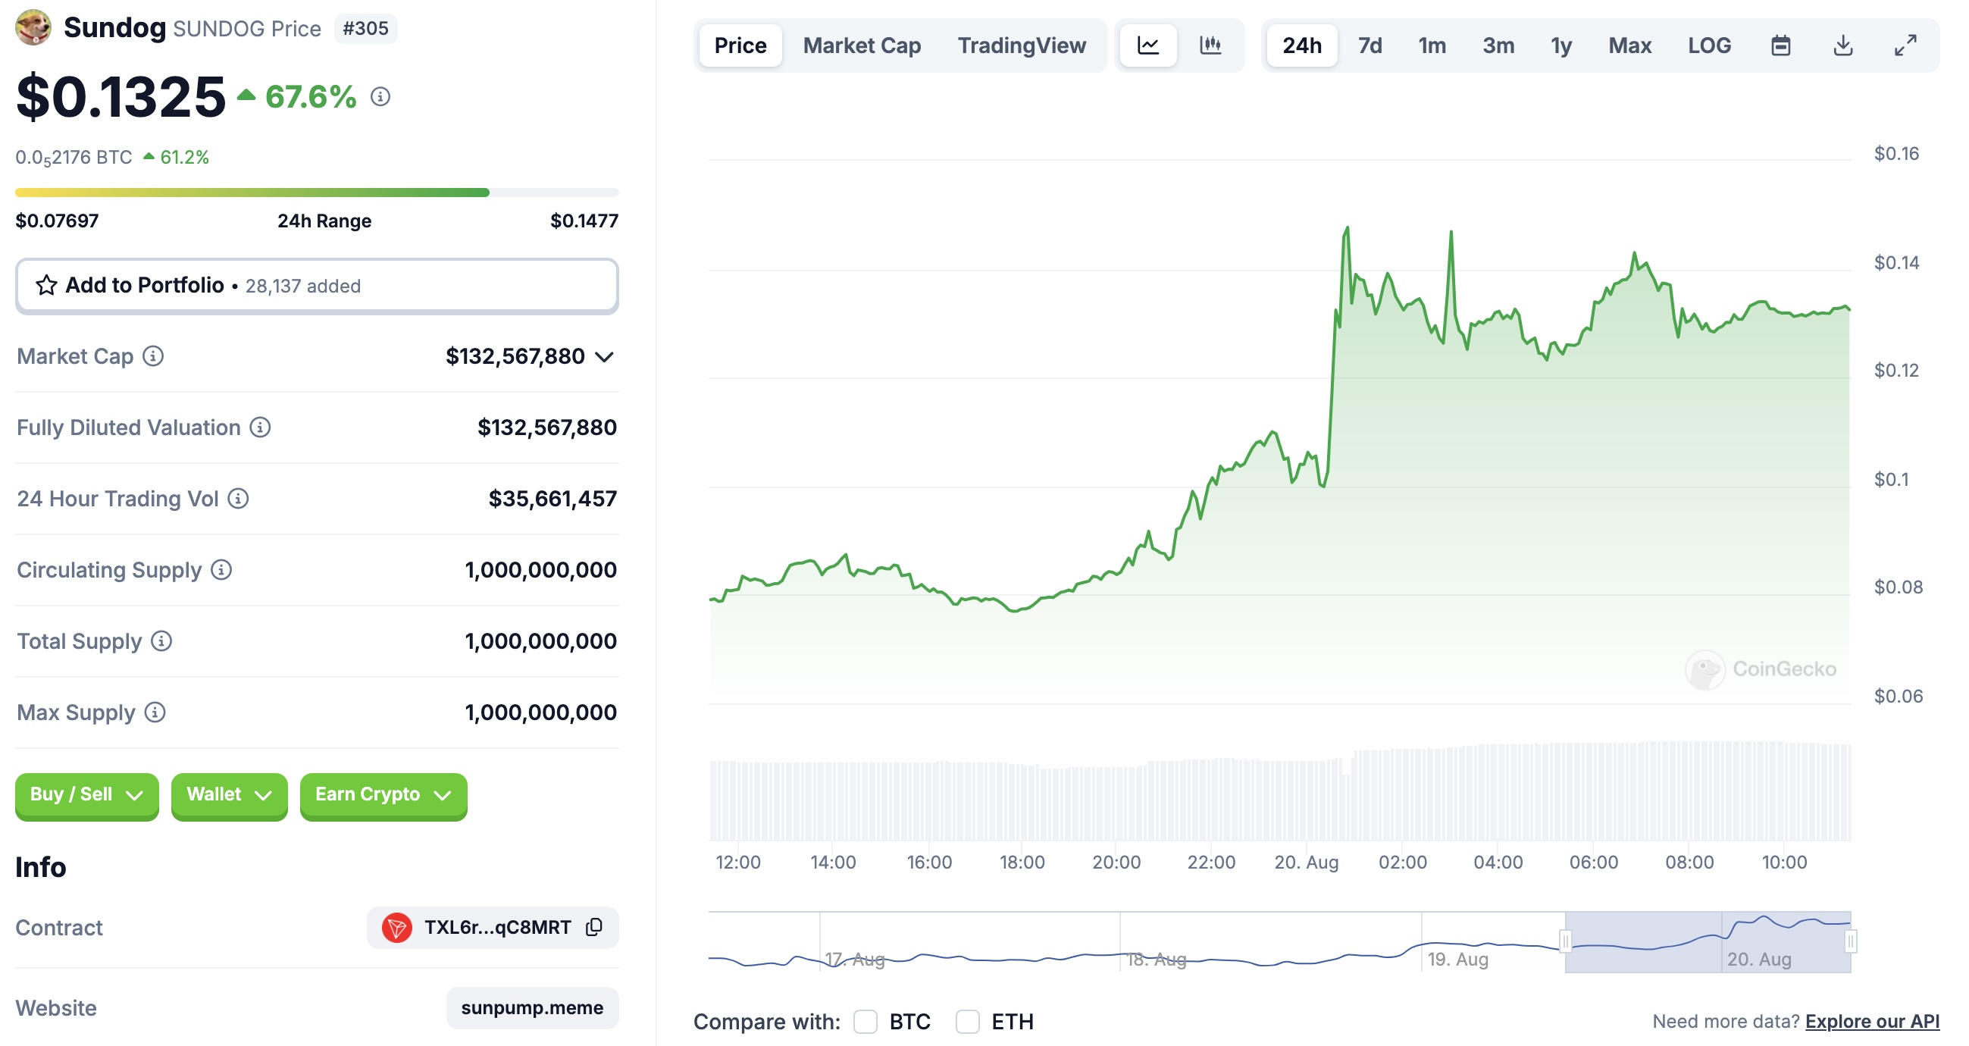This screenshot has height=1046, width=1969.
Task: Show Max Supply info icon
Action: click(155, 712)
